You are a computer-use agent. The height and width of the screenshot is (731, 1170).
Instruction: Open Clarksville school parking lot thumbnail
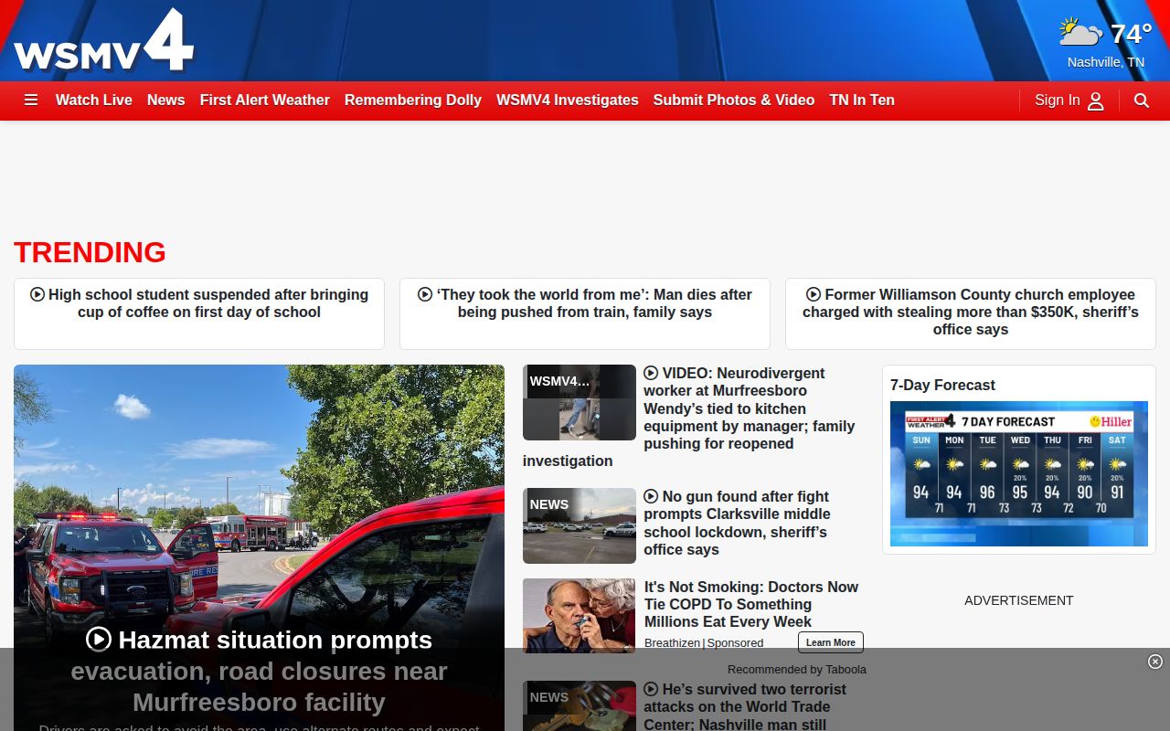580,525
